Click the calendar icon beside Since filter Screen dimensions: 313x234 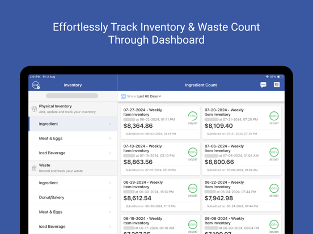(123, 96)
